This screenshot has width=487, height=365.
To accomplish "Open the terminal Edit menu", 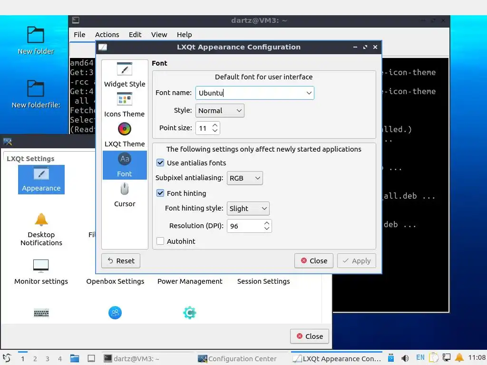I will [x=135, y=34].
